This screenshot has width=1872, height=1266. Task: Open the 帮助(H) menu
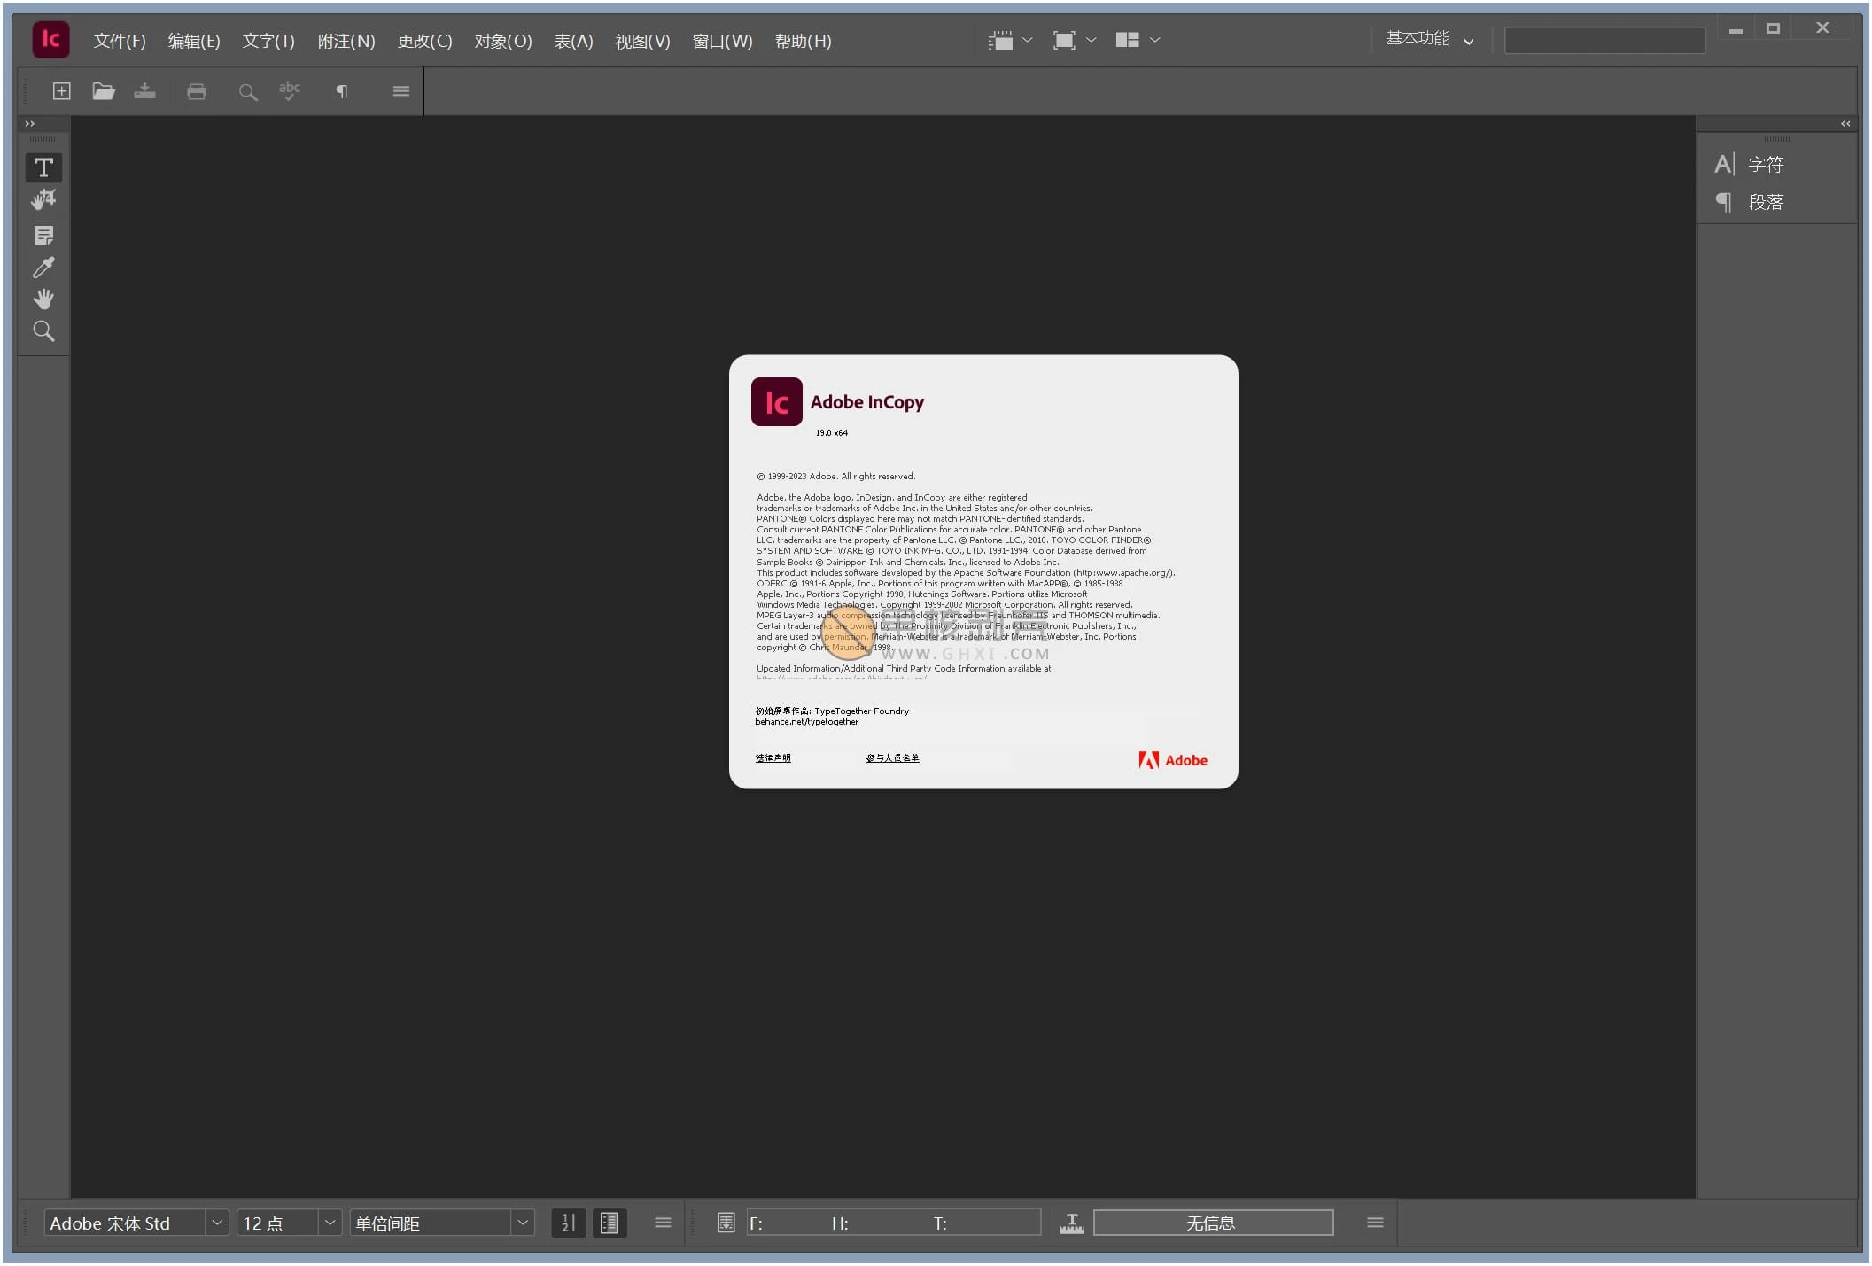[x=802, y=41]
